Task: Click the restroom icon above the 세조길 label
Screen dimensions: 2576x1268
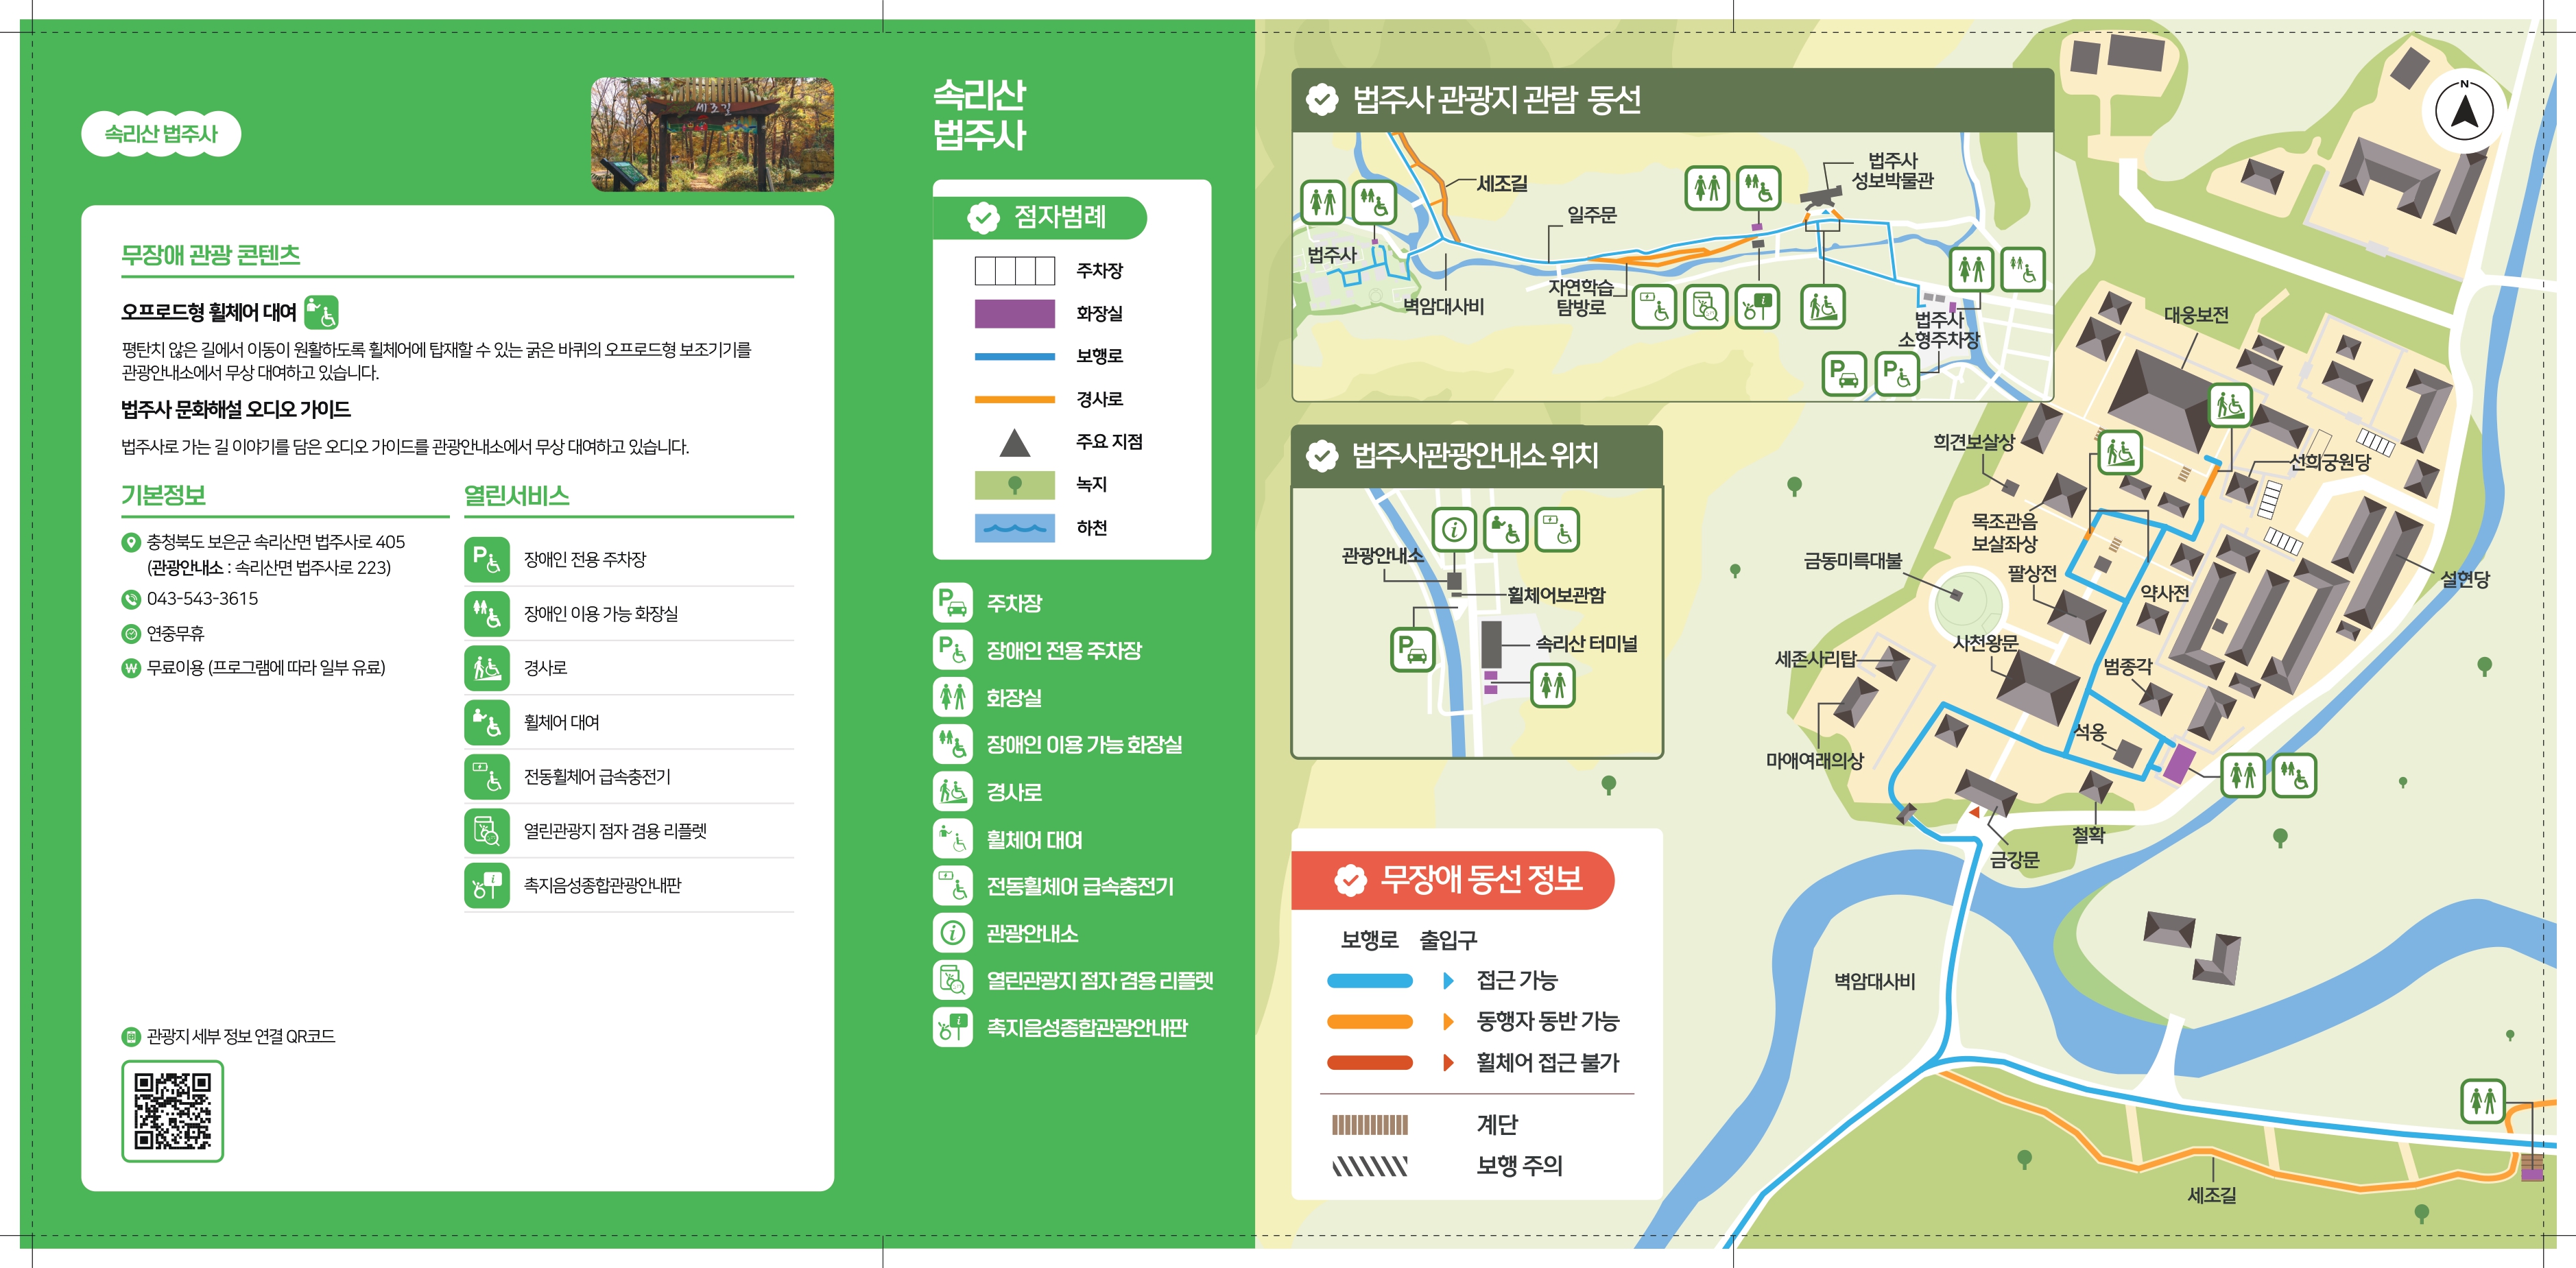Action: [x=2482, y=1101]
